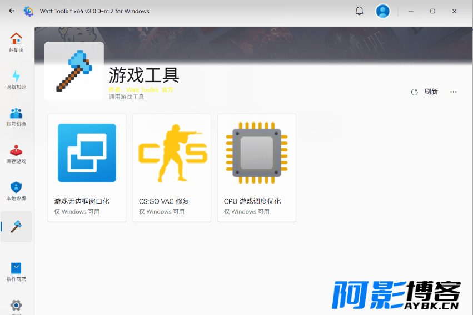Maximize the Watt Toolkit window
This screenshot has width=473, height=315.
pyautogui.click(x=432, y=11)
